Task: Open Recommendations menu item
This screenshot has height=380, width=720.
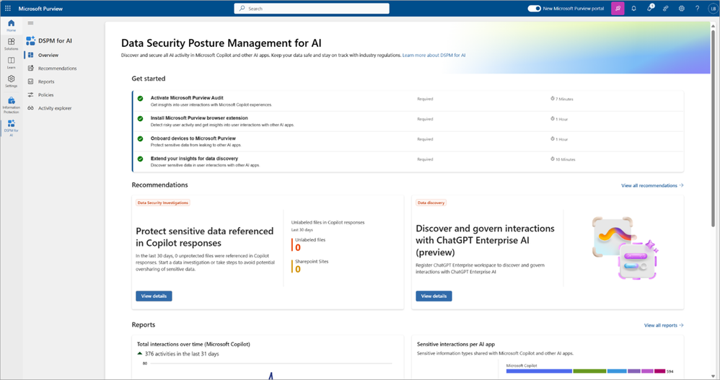Action: tap(58, 69)
